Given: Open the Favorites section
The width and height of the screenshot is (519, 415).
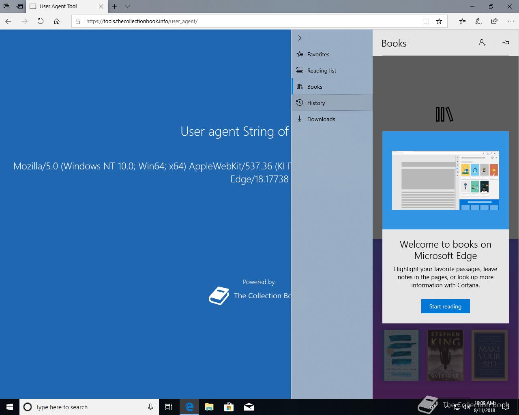Looking at the screenshot, I should pyautogui.click(x=332, y=54).
